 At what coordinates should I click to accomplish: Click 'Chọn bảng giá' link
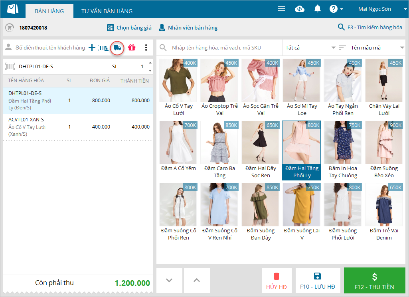tap(129, 28)
